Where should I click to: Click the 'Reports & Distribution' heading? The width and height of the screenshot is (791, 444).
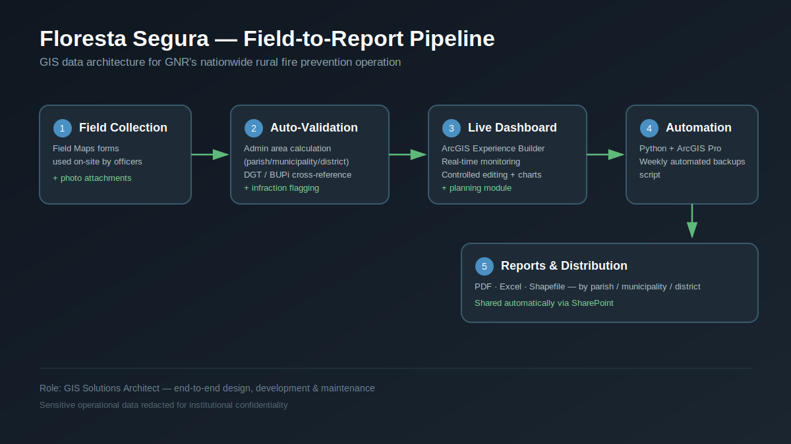(x=564, y=266)
